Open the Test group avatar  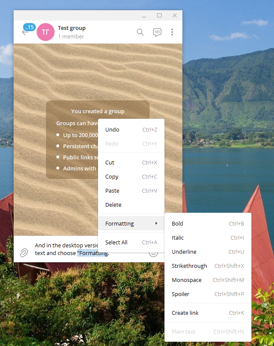46,32
